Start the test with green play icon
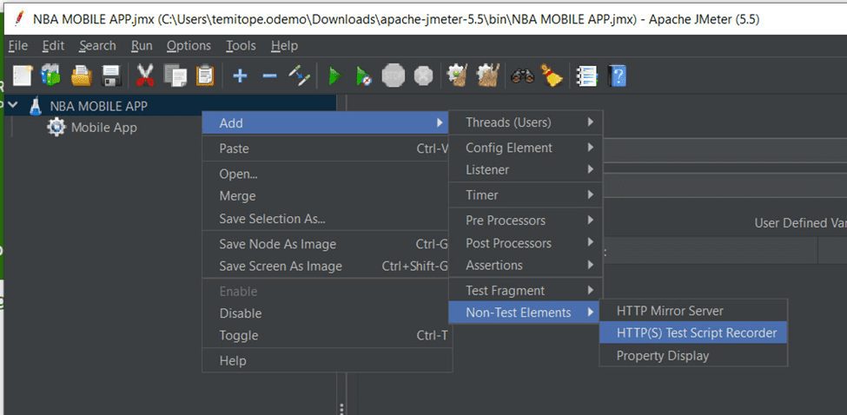This screenshot has height=415, width=847. pos(335,76)
